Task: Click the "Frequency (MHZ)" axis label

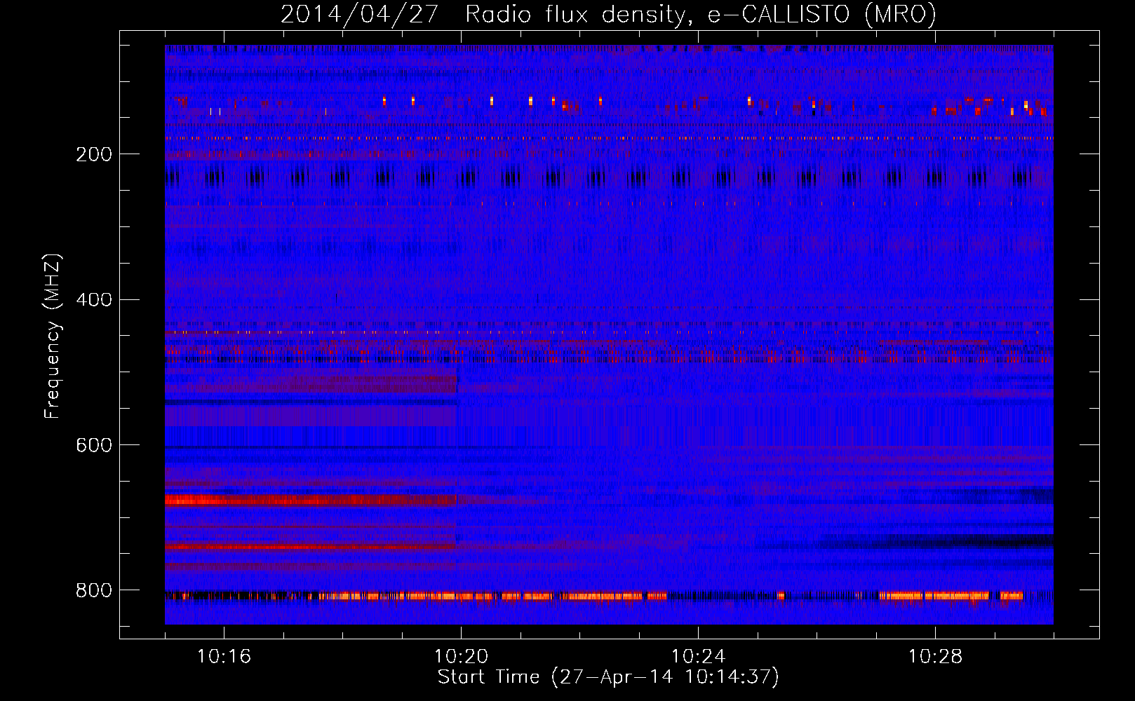Action: [x=53, y=336]
